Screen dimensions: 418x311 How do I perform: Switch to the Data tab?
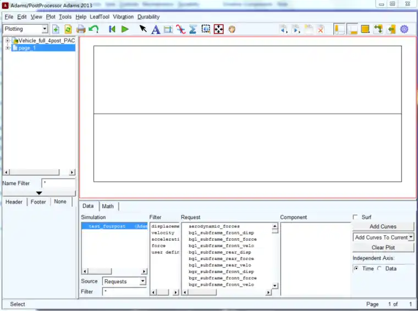coord(88,206)
